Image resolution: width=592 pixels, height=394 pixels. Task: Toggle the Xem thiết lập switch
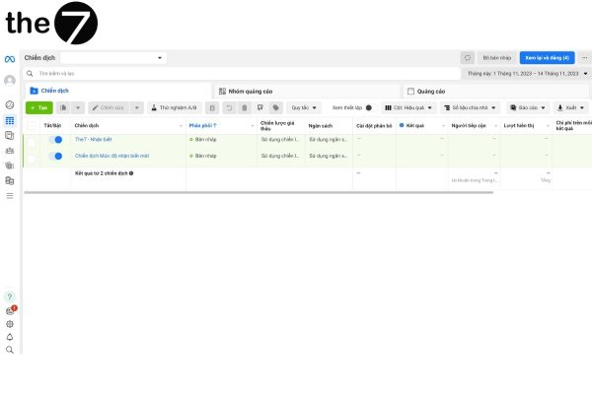point(368,107)
